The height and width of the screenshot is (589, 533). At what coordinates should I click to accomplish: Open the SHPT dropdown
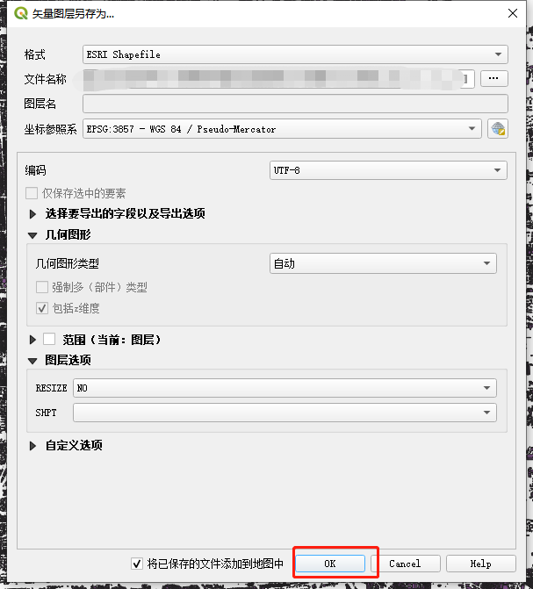[x=285, y=413]
